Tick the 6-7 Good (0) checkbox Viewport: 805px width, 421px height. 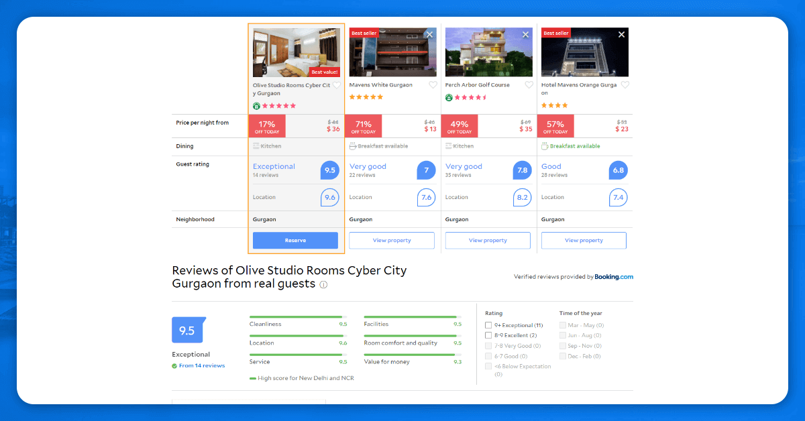(x=488, y=356)
